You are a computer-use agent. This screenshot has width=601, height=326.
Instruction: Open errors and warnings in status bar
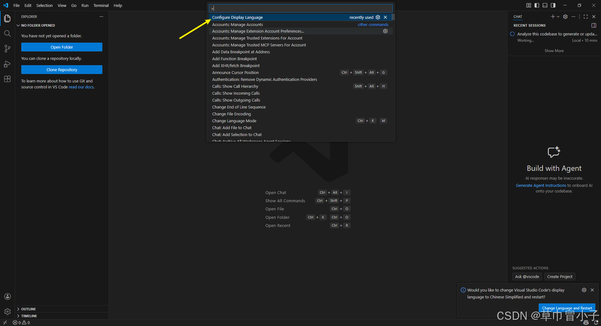[x=21, y=323]
